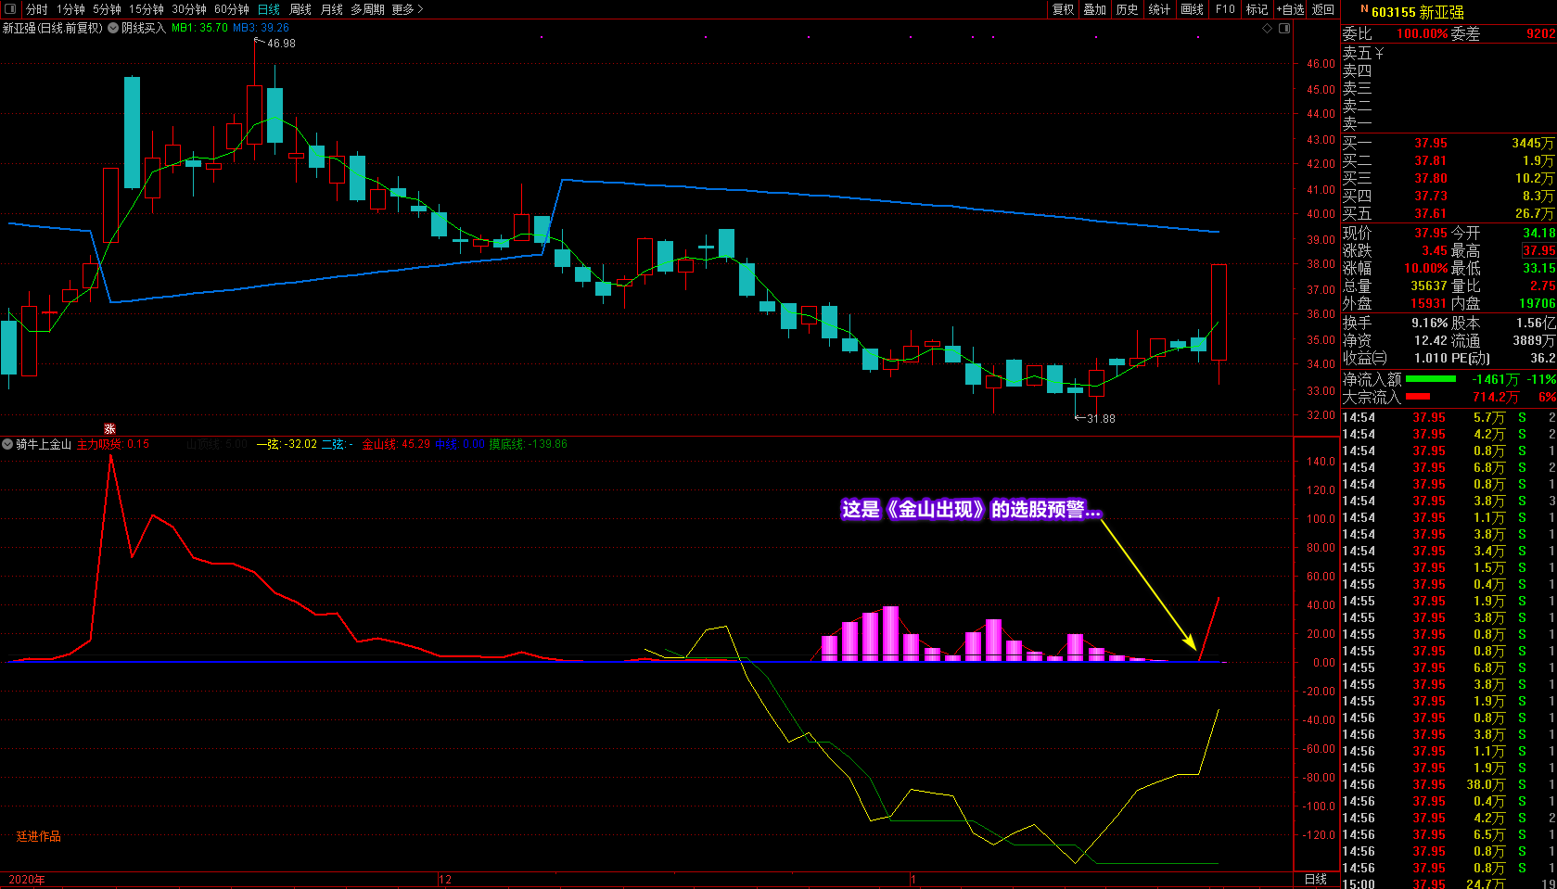
Task: Click the 标记 mark button
Action: (1257, 9)
